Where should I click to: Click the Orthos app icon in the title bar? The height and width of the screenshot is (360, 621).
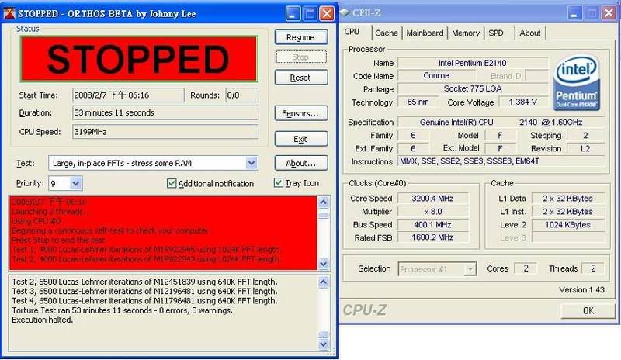(x=9, y=13)
